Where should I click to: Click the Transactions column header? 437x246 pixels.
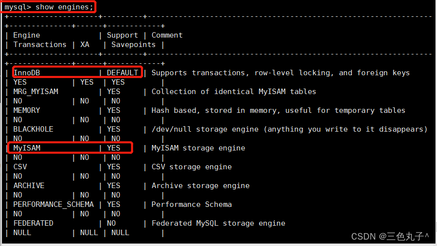coord(40,45)
